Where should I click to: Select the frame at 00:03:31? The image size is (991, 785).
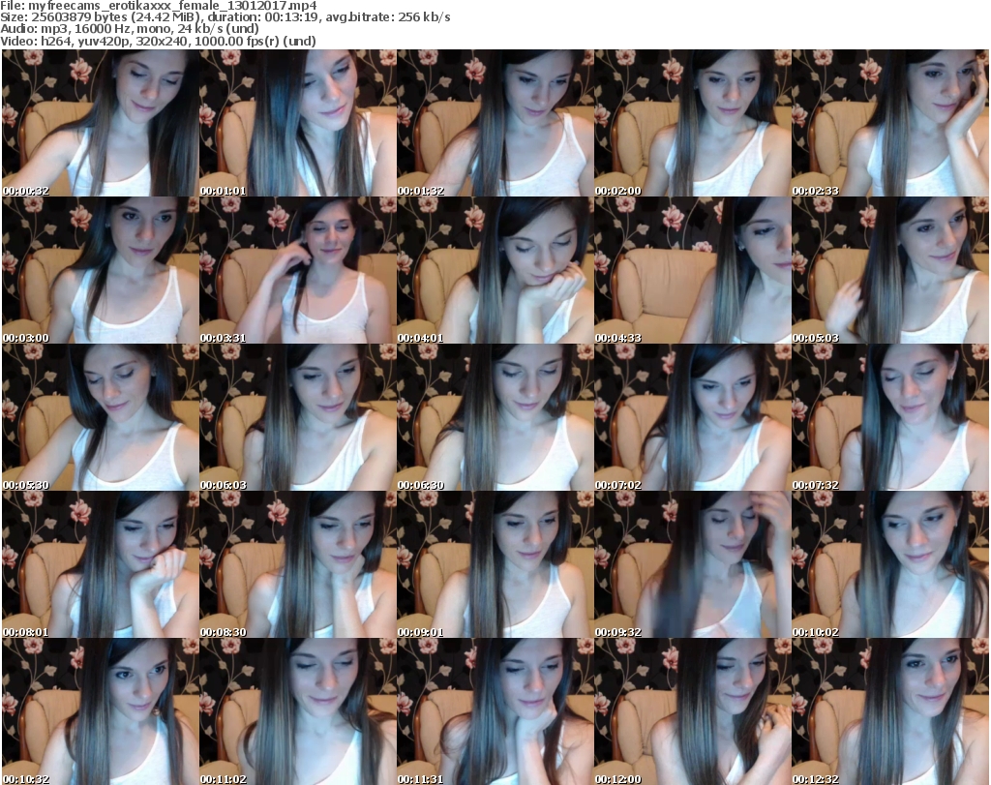coord(298,270)
